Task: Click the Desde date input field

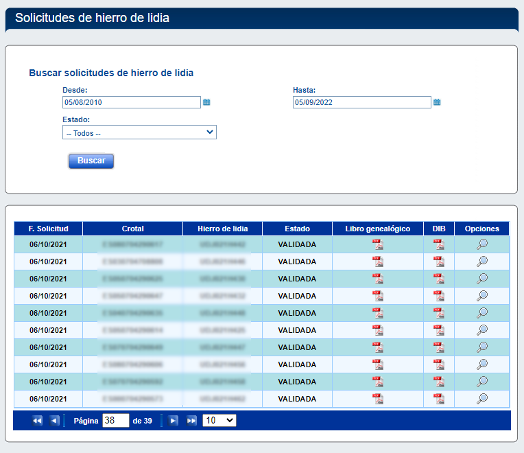Action: point(131,102)
